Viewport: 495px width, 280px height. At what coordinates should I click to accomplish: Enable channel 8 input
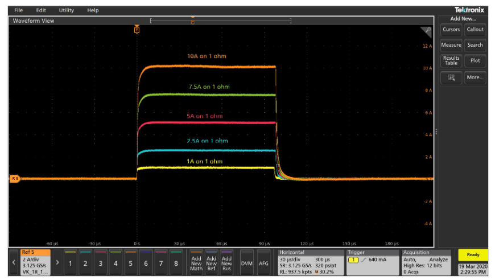coord(176,263)
